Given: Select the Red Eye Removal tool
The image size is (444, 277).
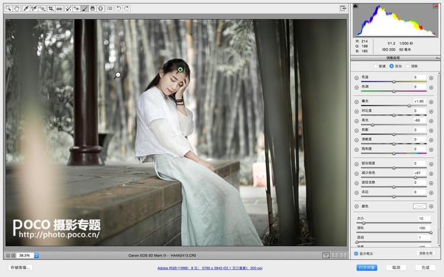Looking at the screenshot, I should (x=77, y=9).
